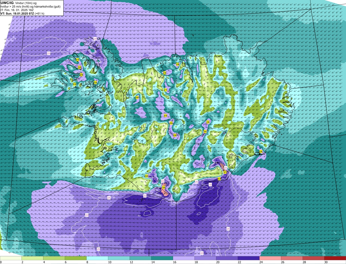This screenshot has height=264, width=346.
Task: Click the yellow gust label 27
Action: pyautogui.click(x=165, y=90)
